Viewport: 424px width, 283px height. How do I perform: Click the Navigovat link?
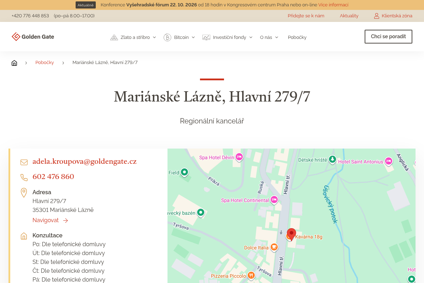pyautogui.click(x=46, y=220)
